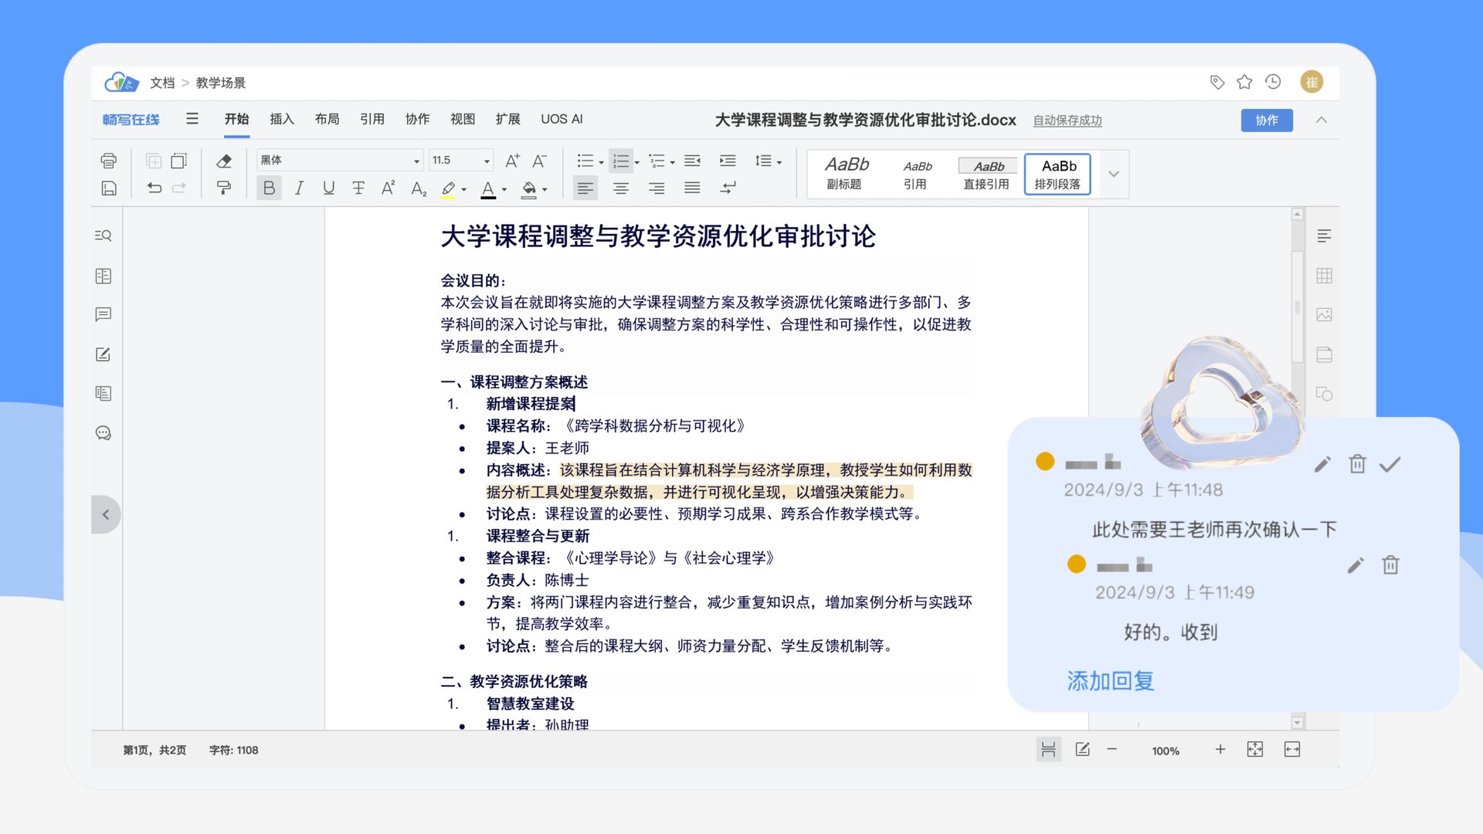This screenshot has width=1483, height=834.
Task: Click the undo arrow
Action: [154, 188]
